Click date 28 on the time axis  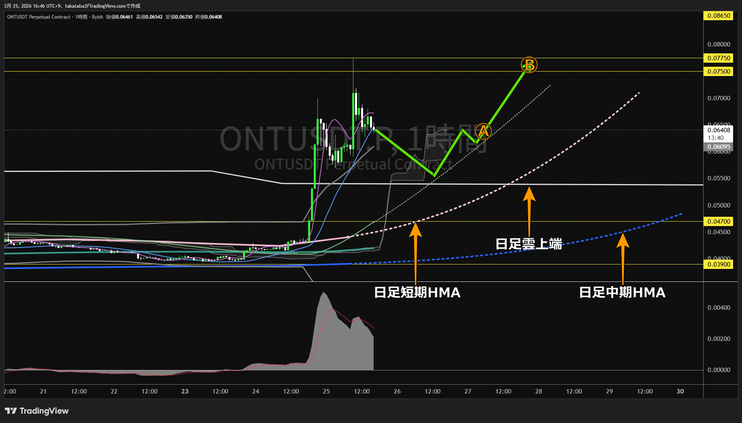(x=539, y=391)
